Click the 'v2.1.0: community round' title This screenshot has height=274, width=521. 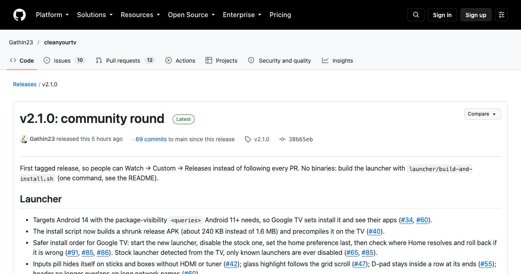tap(92, 118)
